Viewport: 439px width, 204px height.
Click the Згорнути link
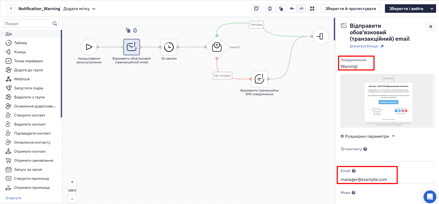point(13,198)
